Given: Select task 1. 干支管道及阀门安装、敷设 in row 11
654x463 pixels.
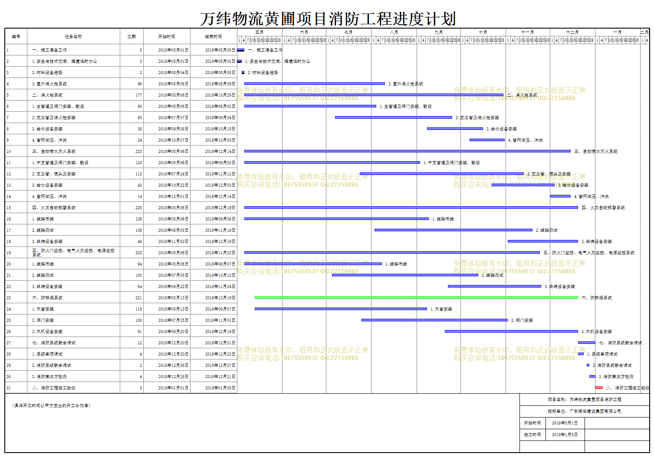Looking at the screenshot, I should (60, 163).
